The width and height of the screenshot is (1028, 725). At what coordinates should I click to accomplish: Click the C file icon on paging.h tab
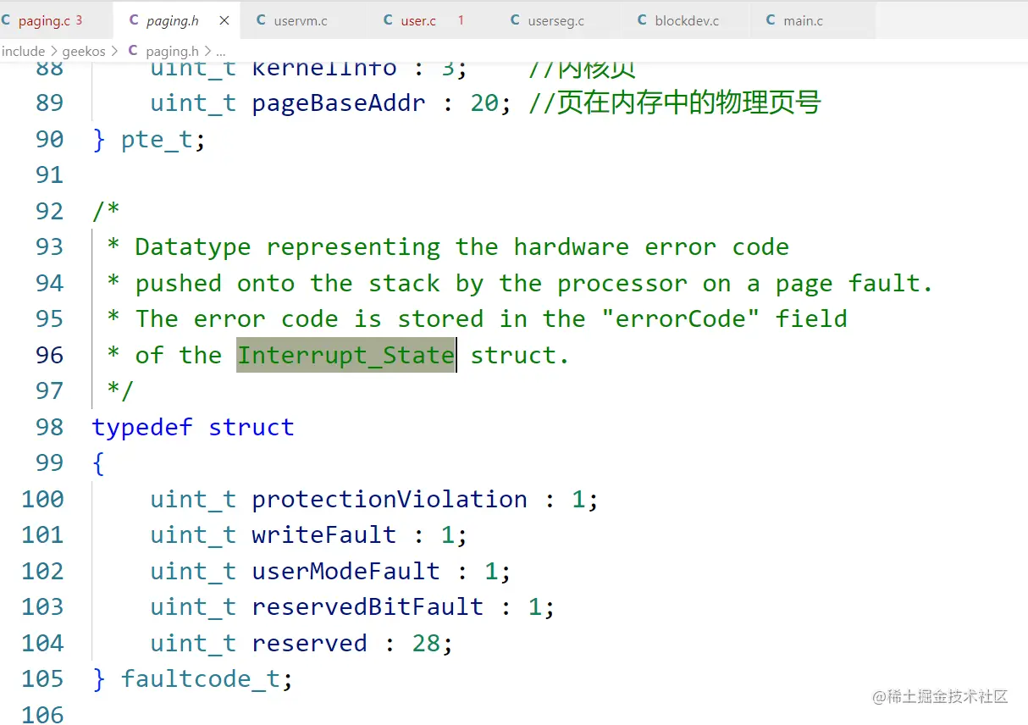134,20
